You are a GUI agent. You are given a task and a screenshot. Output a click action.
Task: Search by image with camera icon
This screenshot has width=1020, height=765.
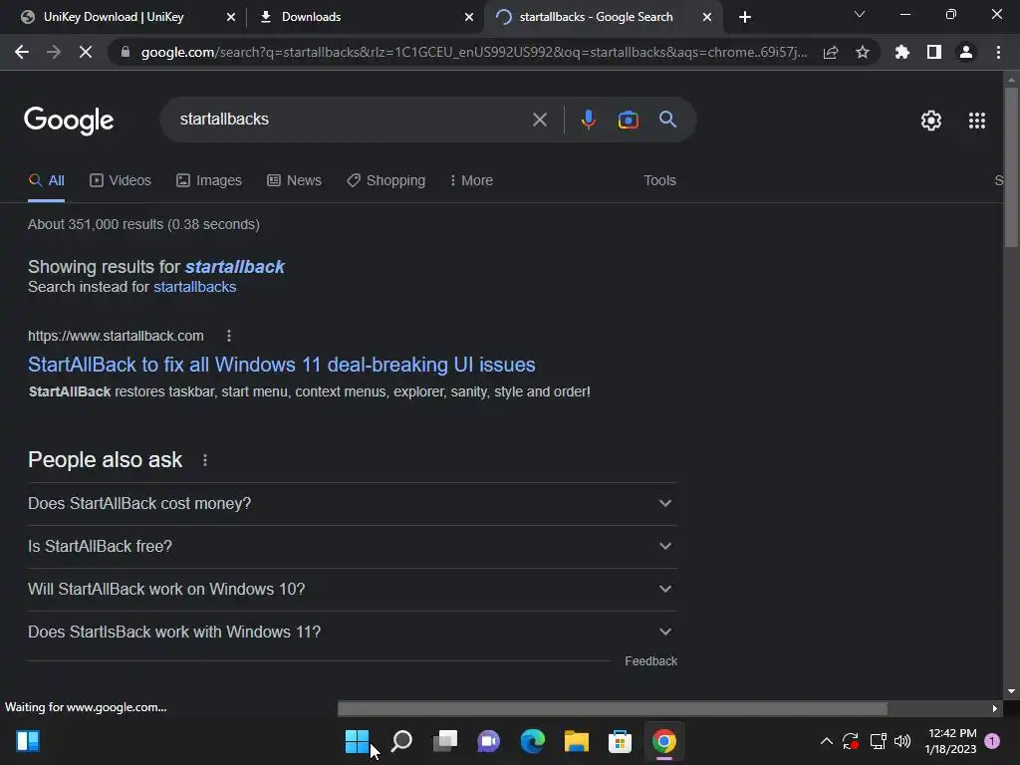628,120
